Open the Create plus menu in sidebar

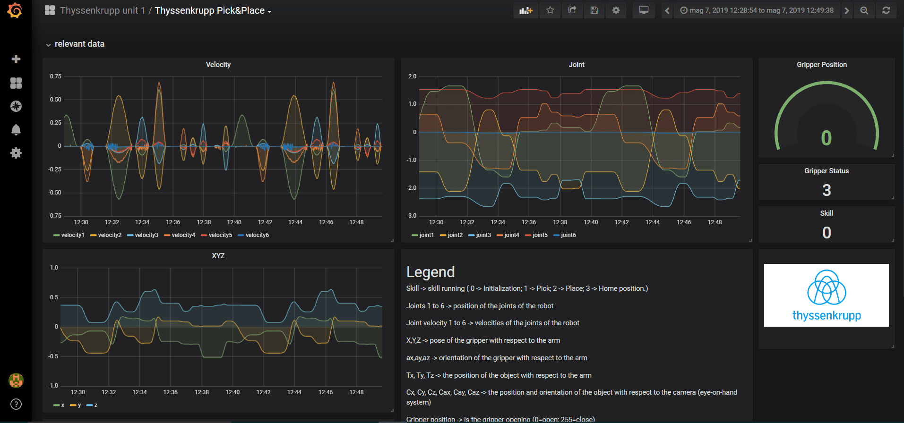16,59
